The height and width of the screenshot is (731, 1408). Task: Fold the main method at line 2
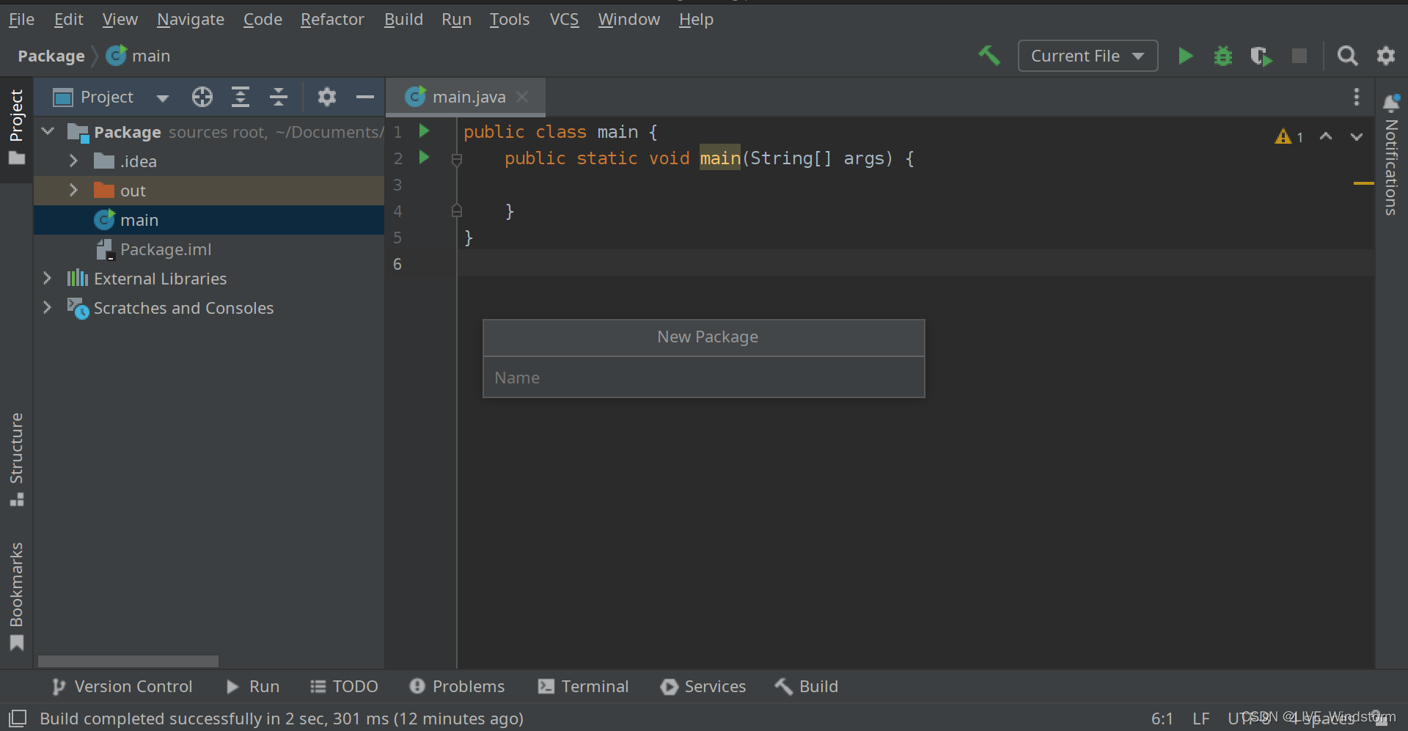457,159
